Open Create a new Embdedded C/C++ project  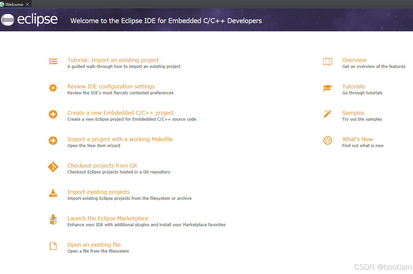(x=120, y=113)
